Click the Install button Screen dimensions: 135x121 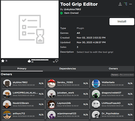click(x=122, y=22)
